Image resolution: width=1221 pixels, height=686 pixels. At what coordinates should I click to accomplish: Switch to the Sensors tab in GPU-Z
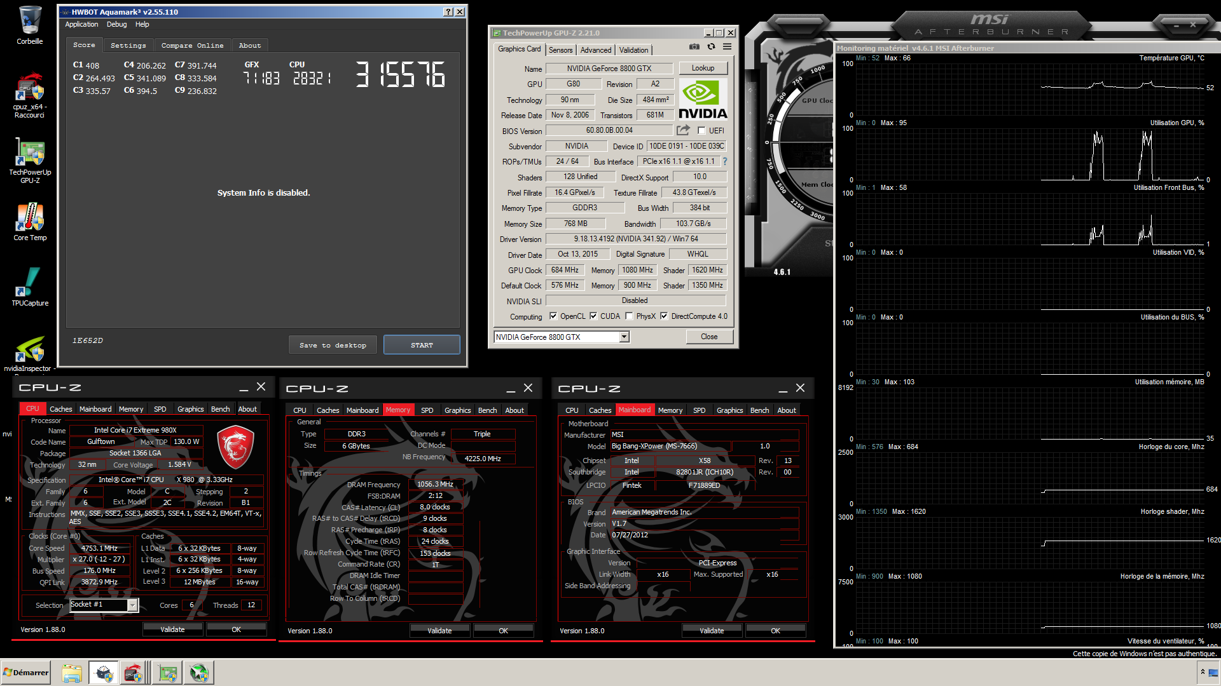tap(560, 50)
